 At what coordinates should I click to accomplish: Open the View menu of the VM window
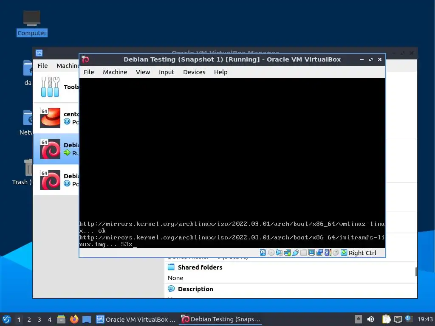[x=143, y=72]
